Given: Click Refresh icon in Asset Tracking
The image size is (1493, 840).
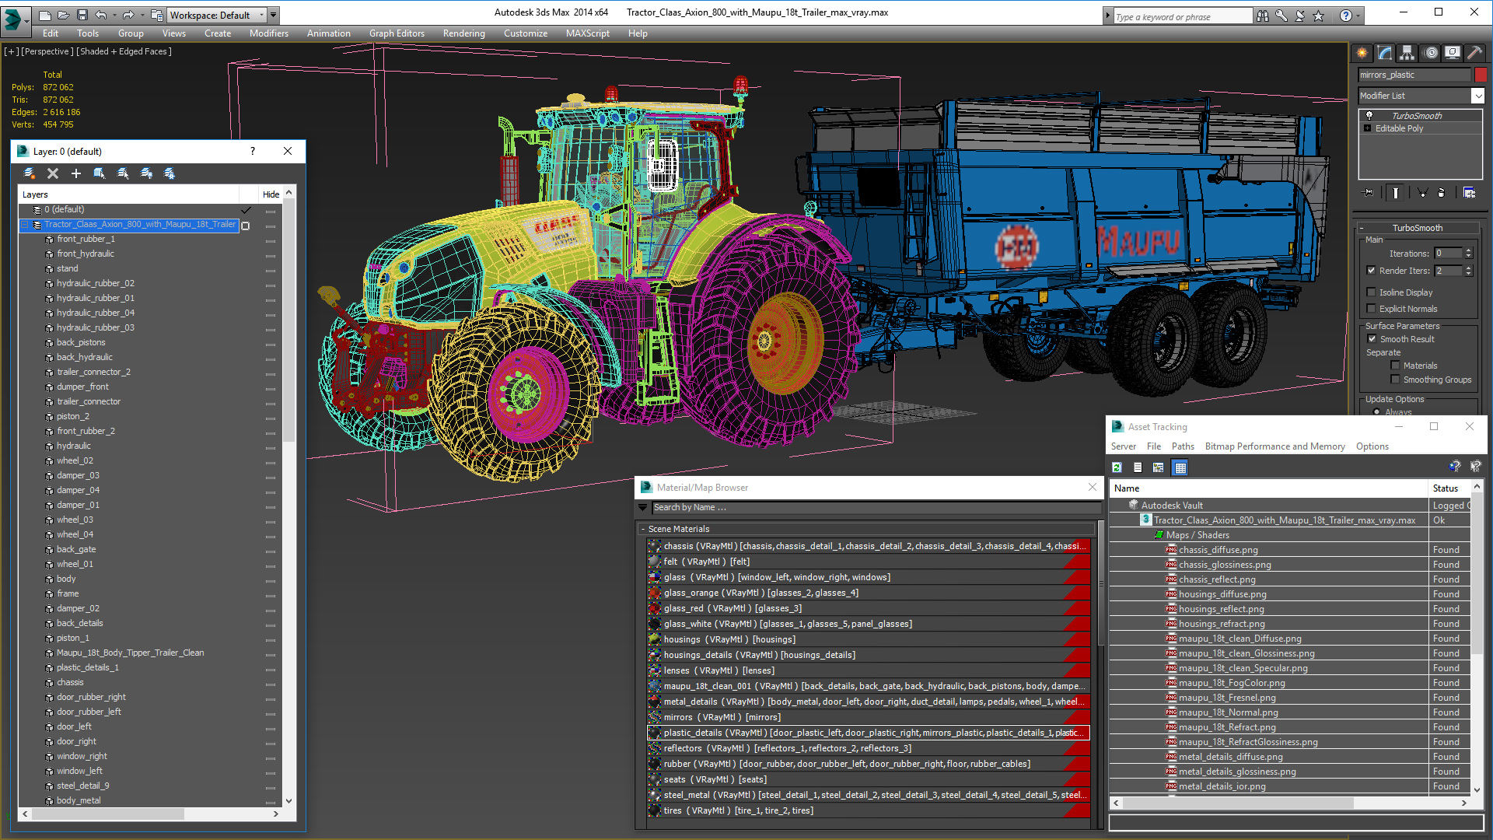Looking at the screenshot, I should point(1117,467).
